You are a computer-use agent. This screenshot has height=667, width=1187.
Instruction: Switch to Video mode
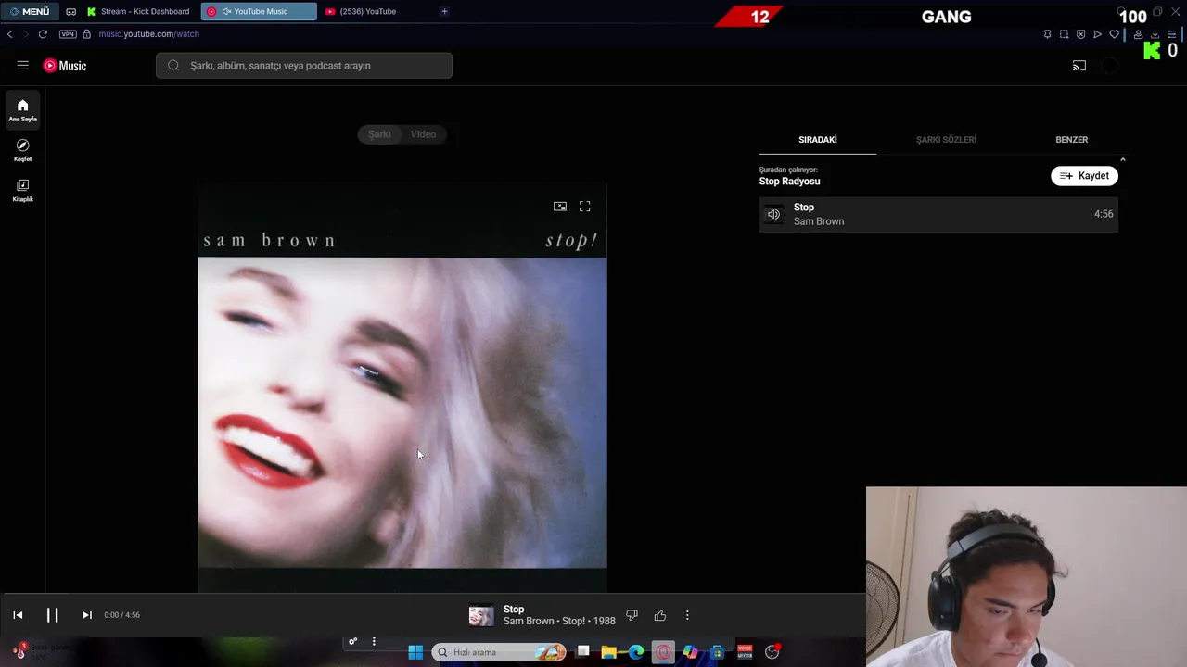point(423,134)
